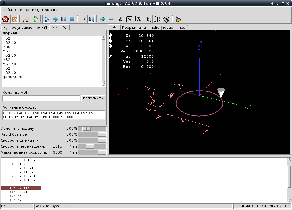Switch to Ручное управление [F3] tab
Screen dimensions: 292x210
[x=25, y=27]
